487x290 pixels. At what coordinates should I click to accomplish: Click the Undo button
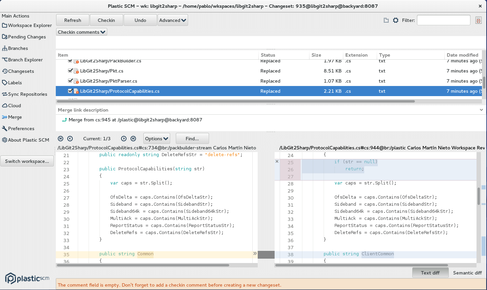tap(140, 20)
